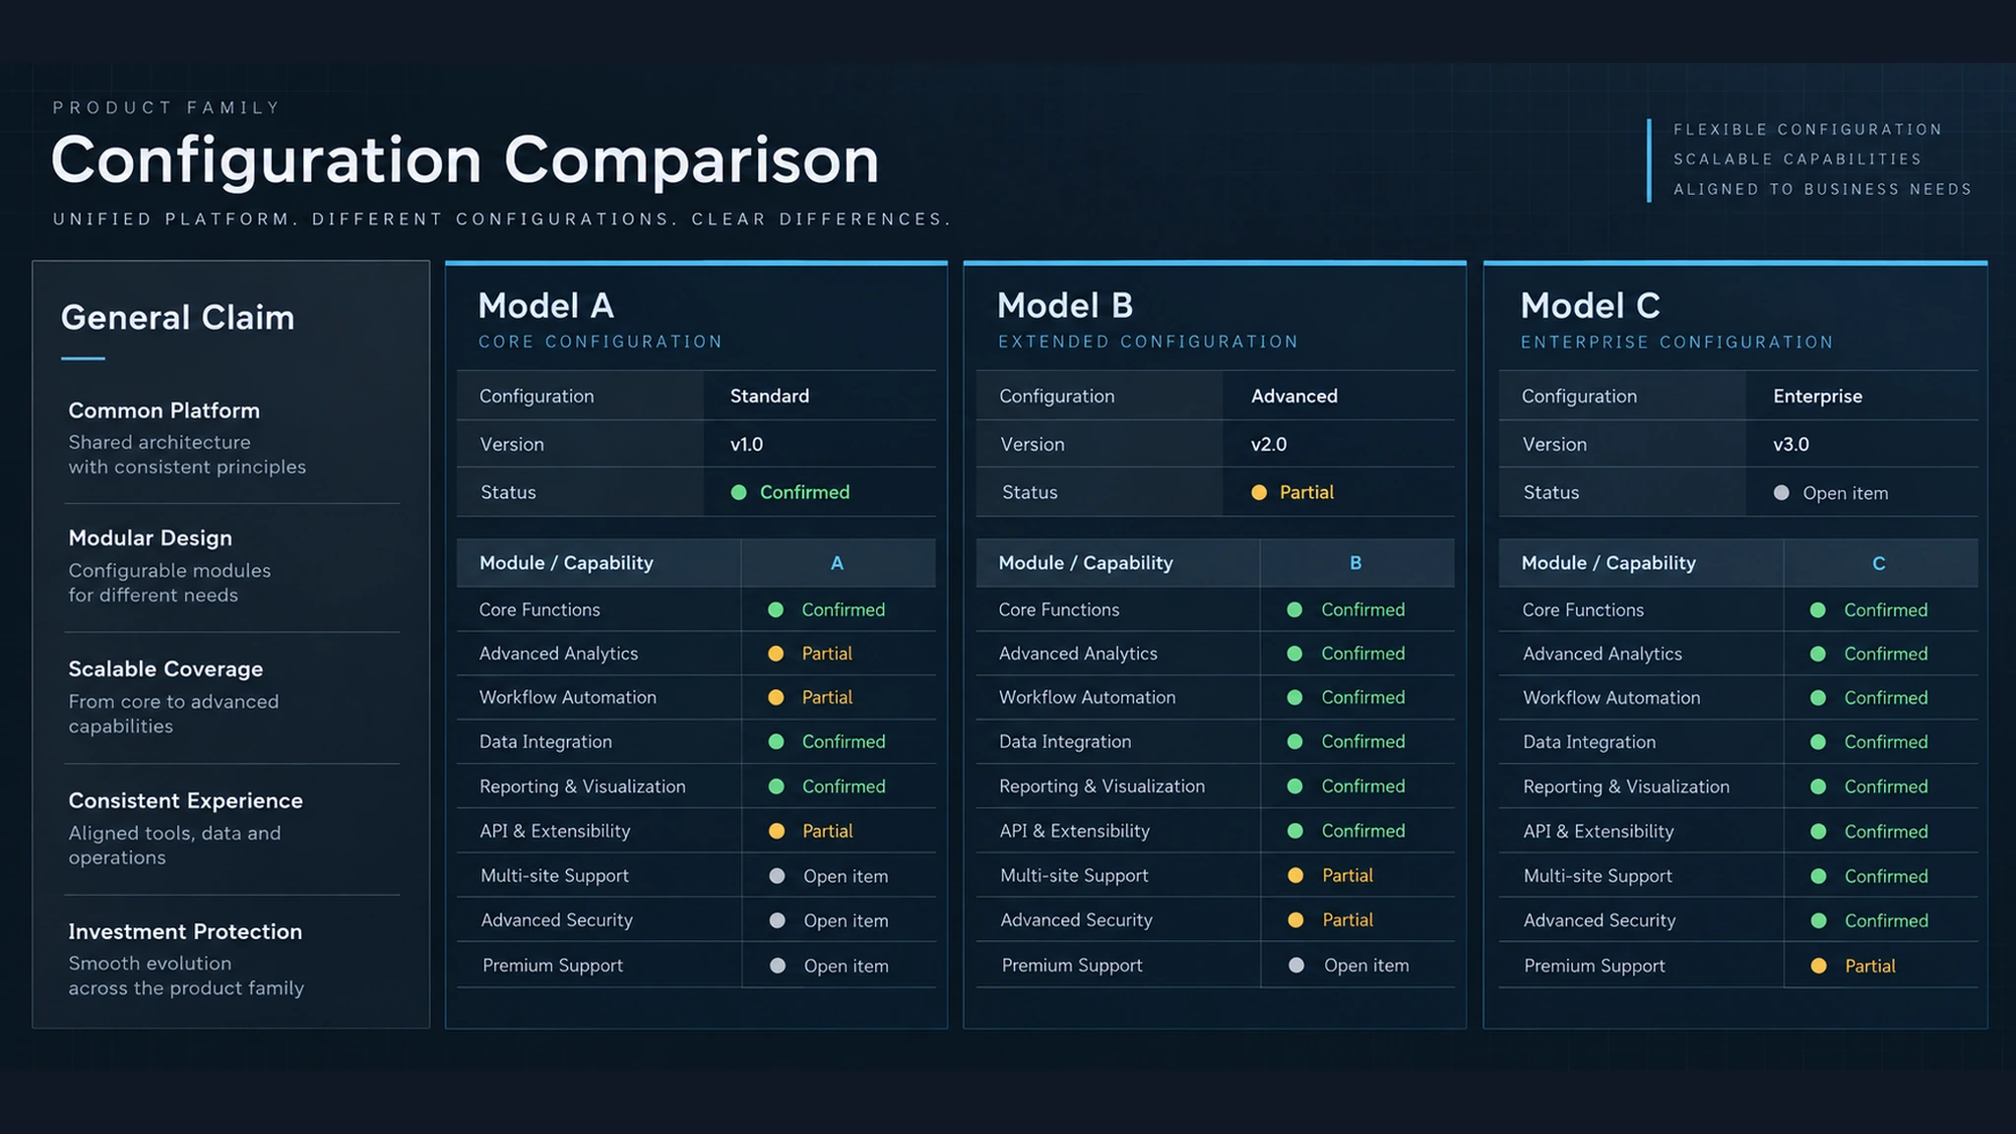Select the 'Standard' configuration value in Model A
2016x1134 pixels.
(x=769, y=396)
